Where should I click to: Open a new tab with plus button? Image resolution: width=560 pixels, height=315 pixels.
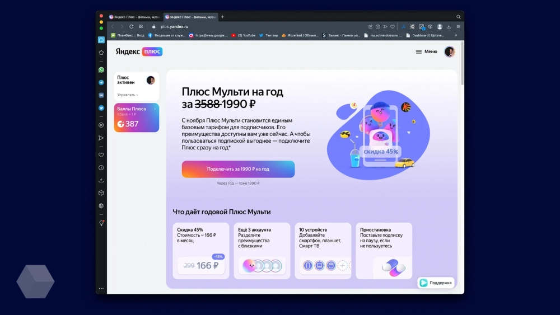point(222,17)
